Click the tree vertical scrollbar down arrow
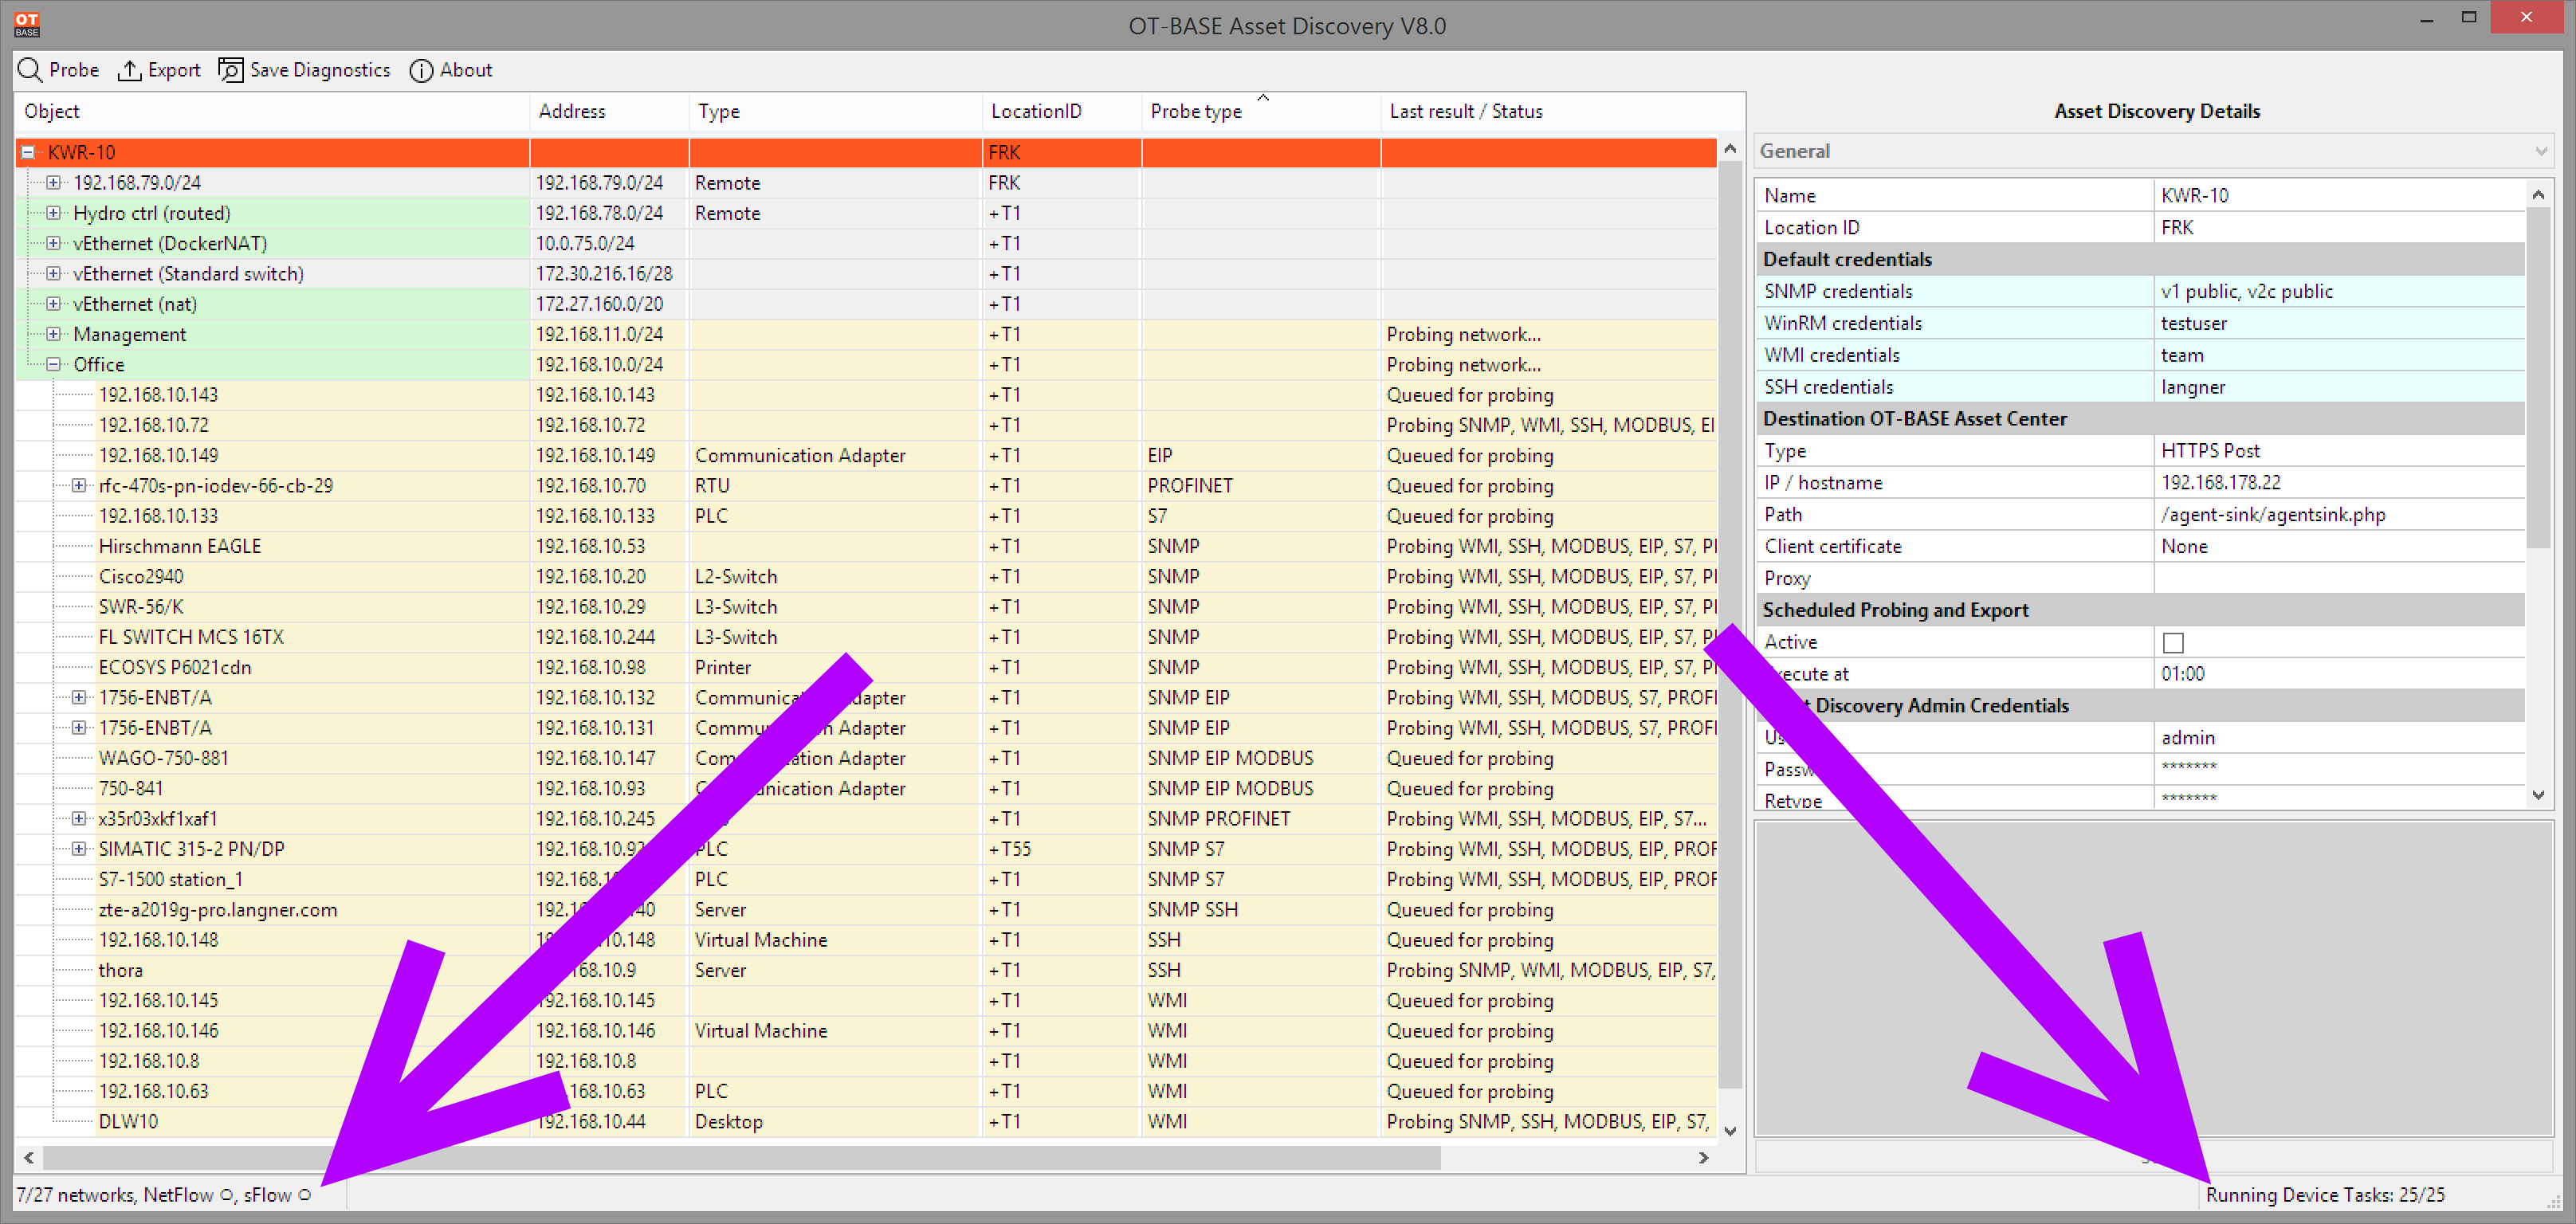The width and height of the screenshot is (2576, 1224). pos(1730,1131)
